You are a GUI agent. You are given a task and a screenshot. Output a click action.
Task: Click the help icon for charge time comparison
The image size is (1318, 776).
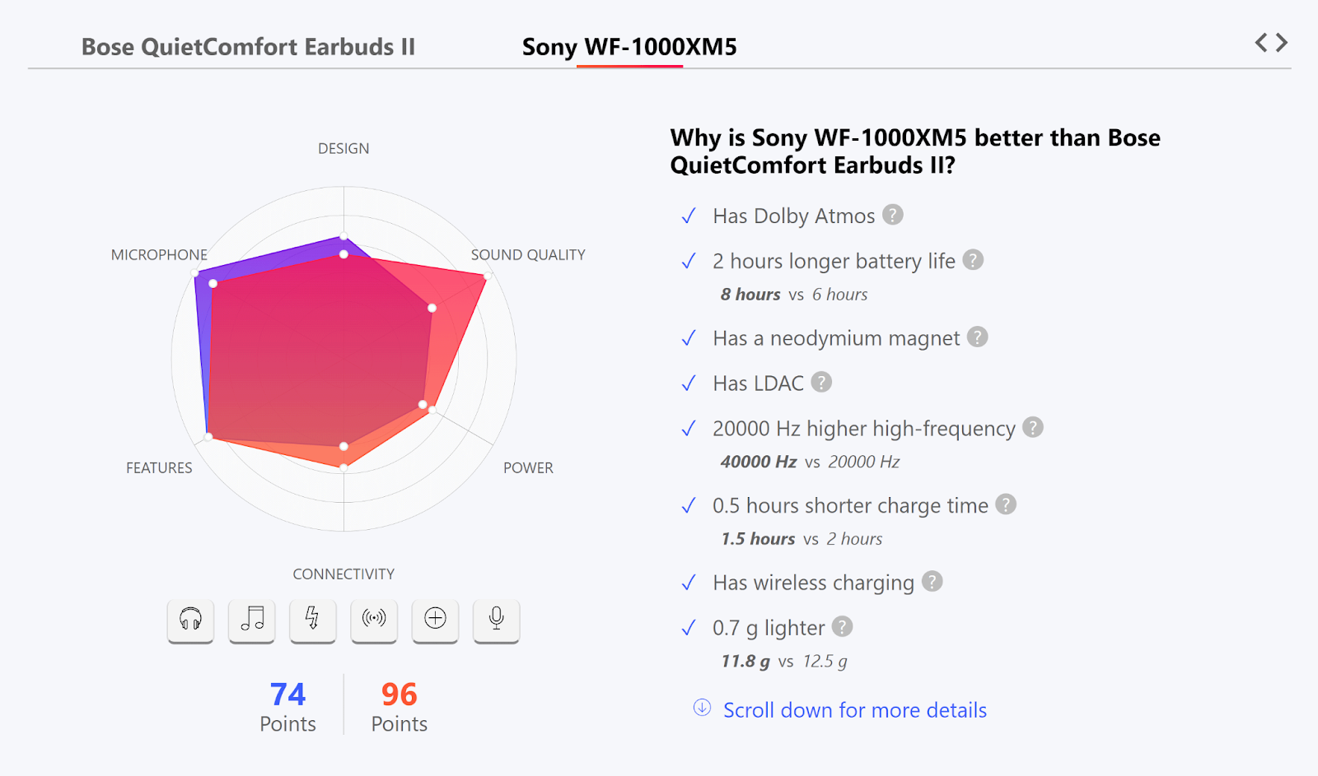point(1006,504)
